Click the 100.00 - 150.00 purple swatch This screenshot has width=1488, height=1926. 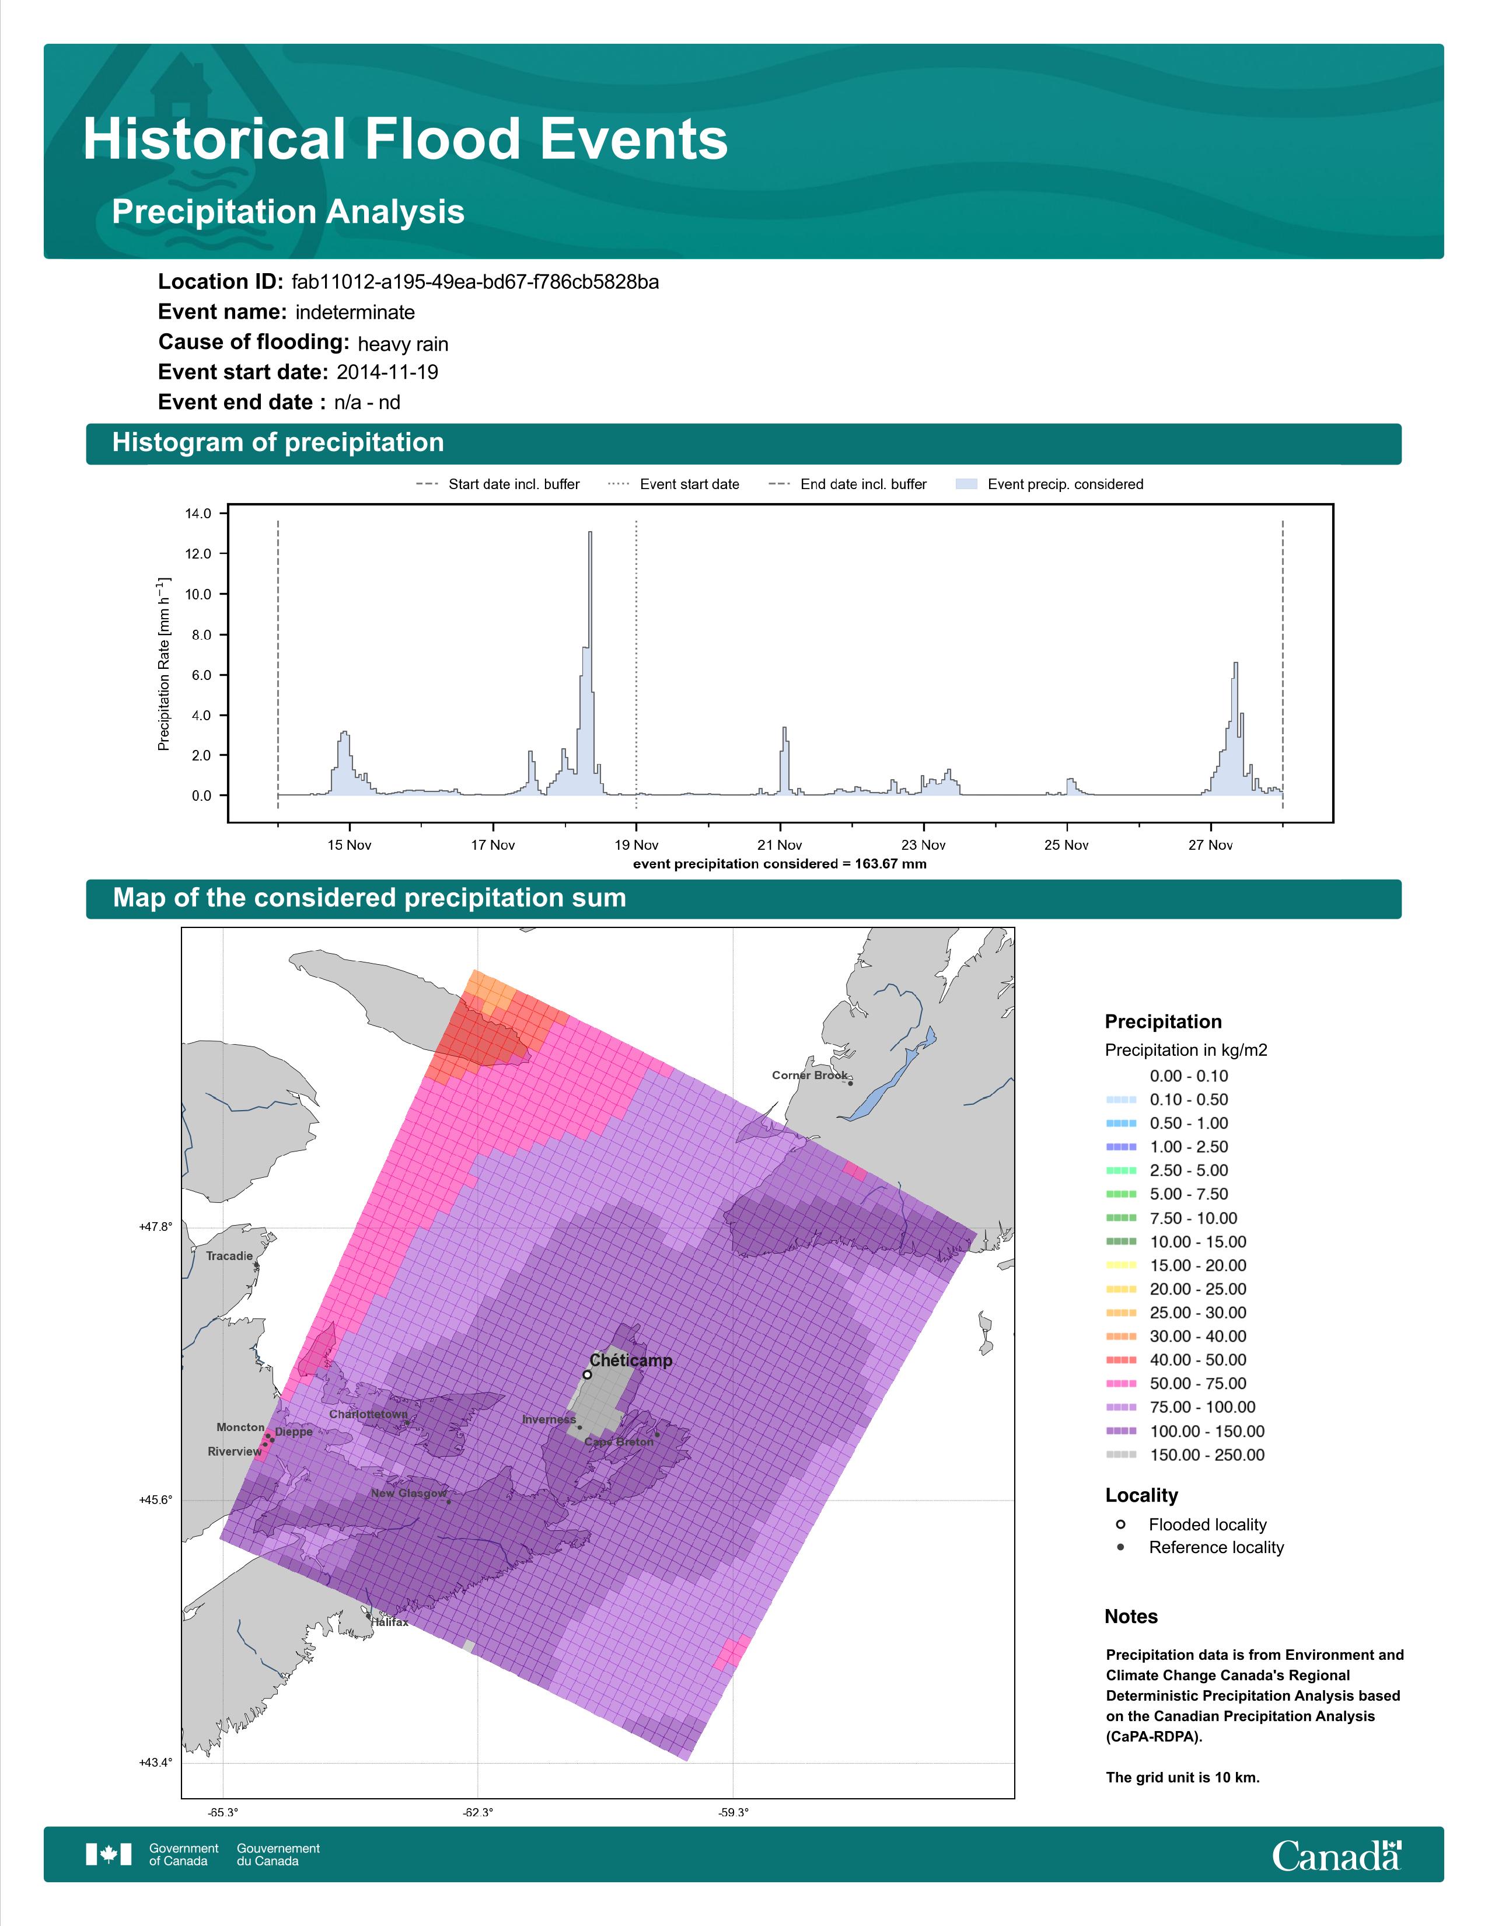[x=1120, y=1431]
